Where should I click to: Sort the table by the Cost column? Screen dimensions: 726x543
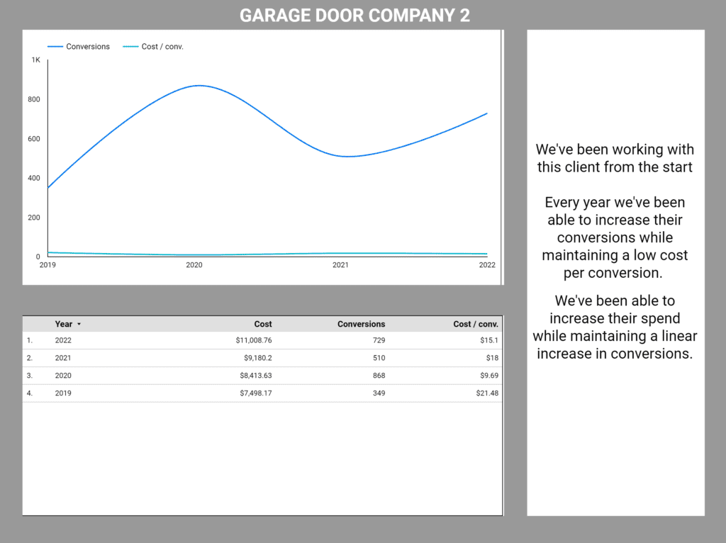point(263,324)
